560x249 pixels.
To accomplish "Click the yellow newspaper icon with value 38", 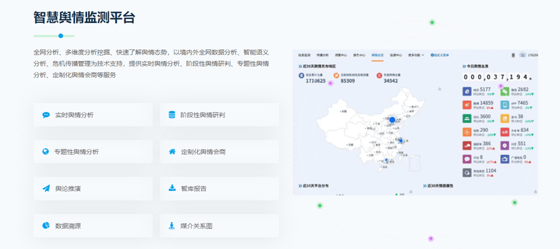I will click(505, 118).
